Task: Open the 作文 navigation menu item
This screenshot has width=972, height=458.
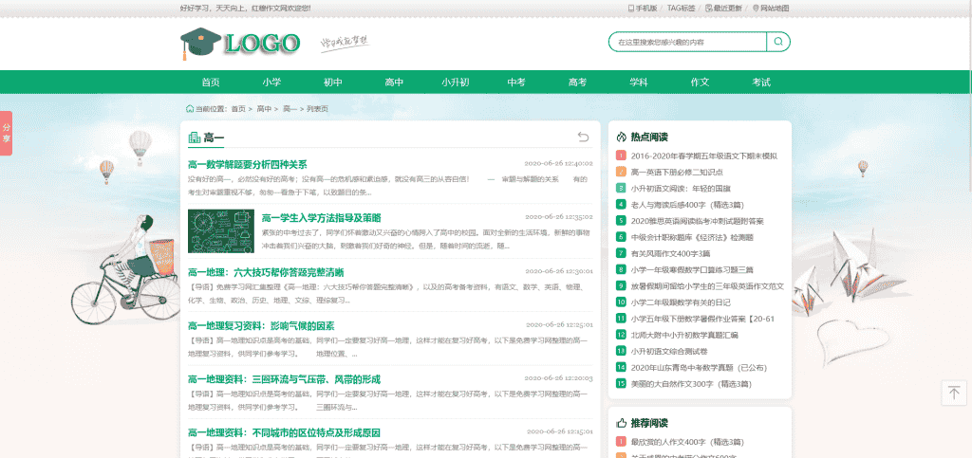Action: tap(700, 82)
